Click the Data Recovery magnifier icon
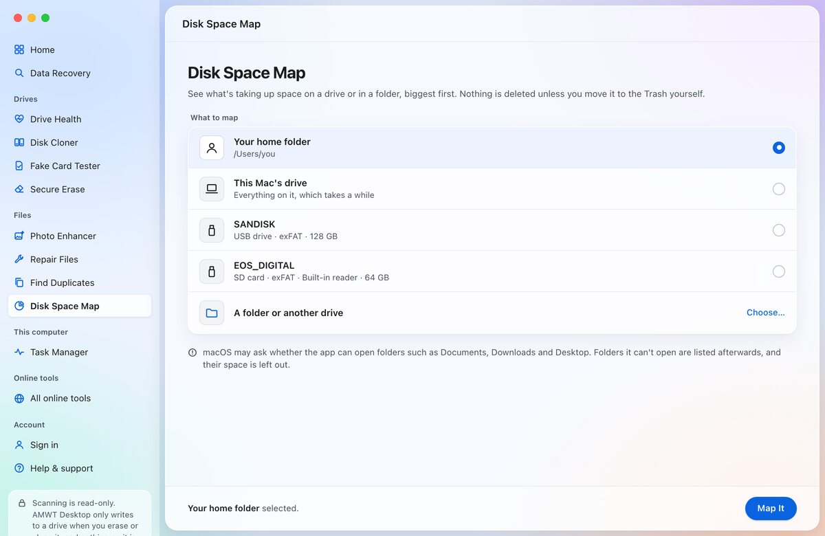Screen dimensions: 825x536 (19, 73)
